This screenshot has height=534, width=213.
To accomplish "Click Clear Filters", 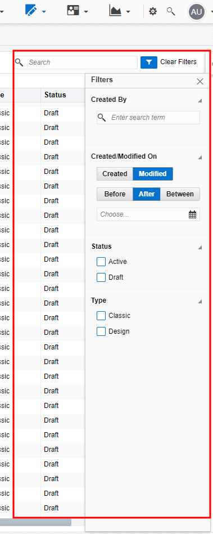I will click(x=178, y=62).
